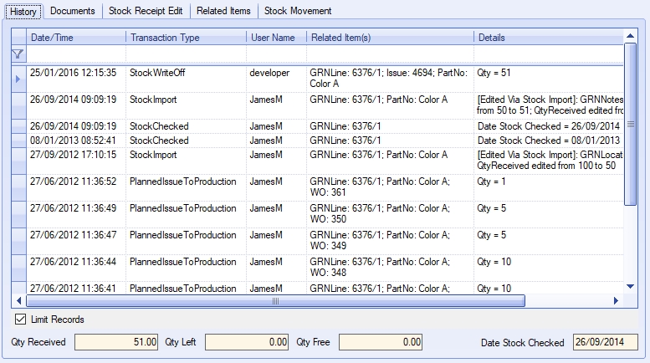Select the Related Items tab
650x363 pixels.
click(223, 11)
